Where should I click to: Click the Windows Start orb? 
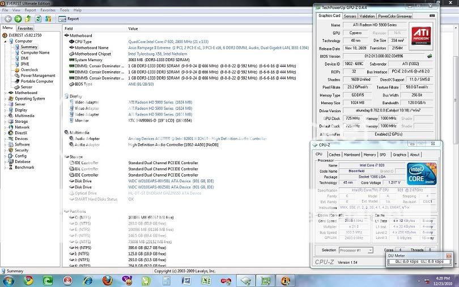(x=8, y=281)
